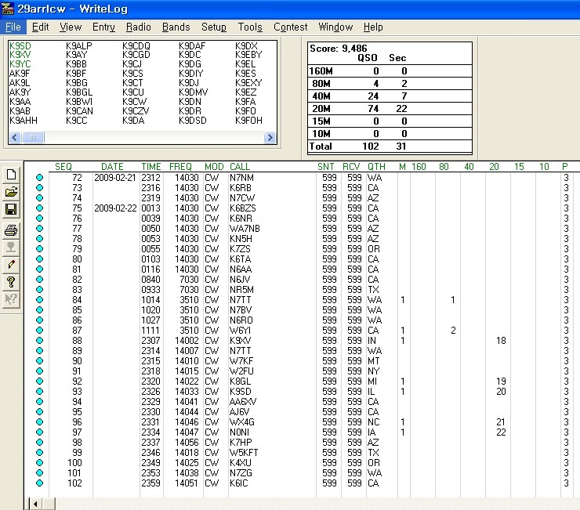Open the Contest menu

coord(290,27)
